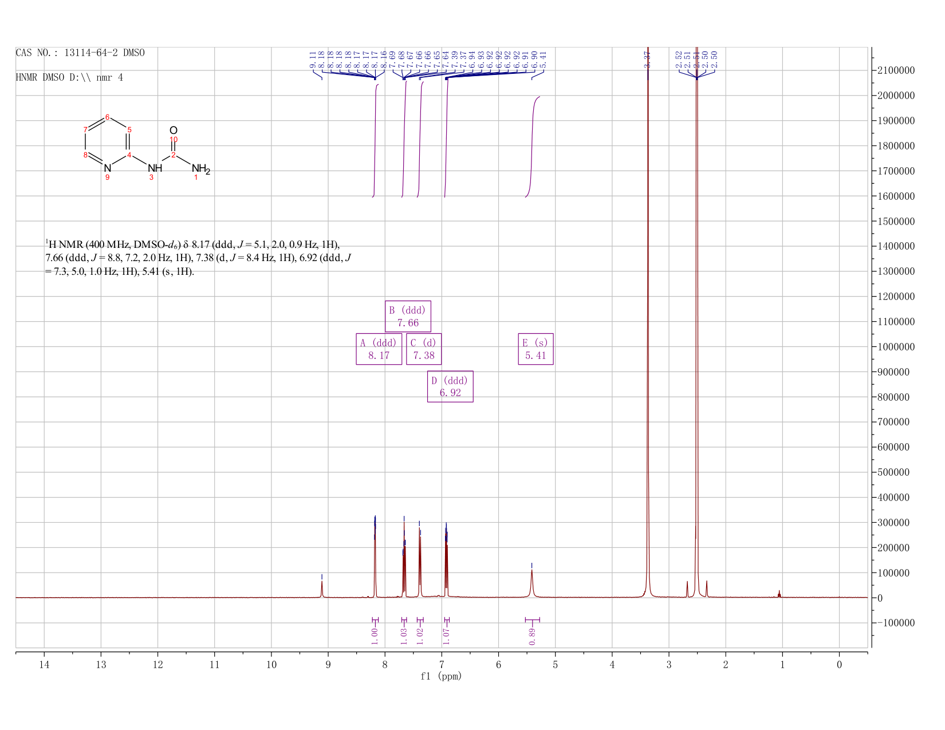
Task: Click the peak at 9.11 ppm
Action: point(322,589)
